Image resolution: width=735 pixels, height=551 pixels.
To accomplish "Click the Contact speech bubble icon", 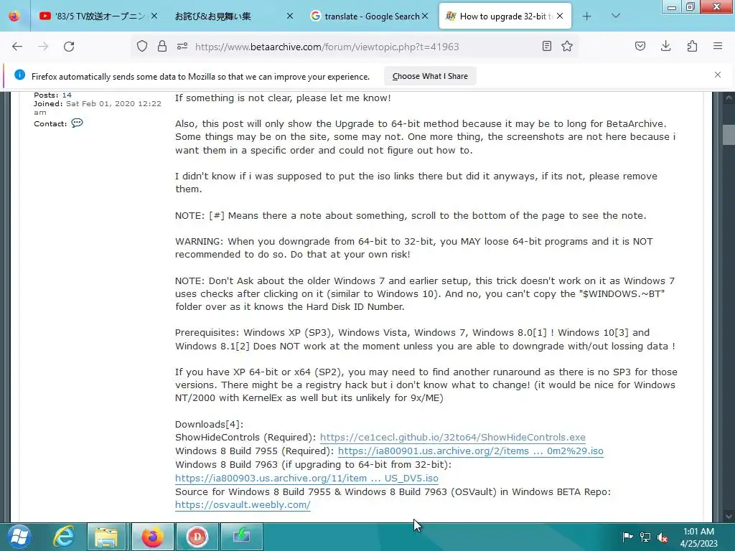I will click(77, 123).
